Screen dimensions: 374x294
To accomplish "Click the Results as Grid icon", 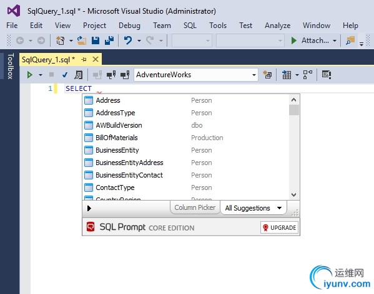I will coord(287,75).
